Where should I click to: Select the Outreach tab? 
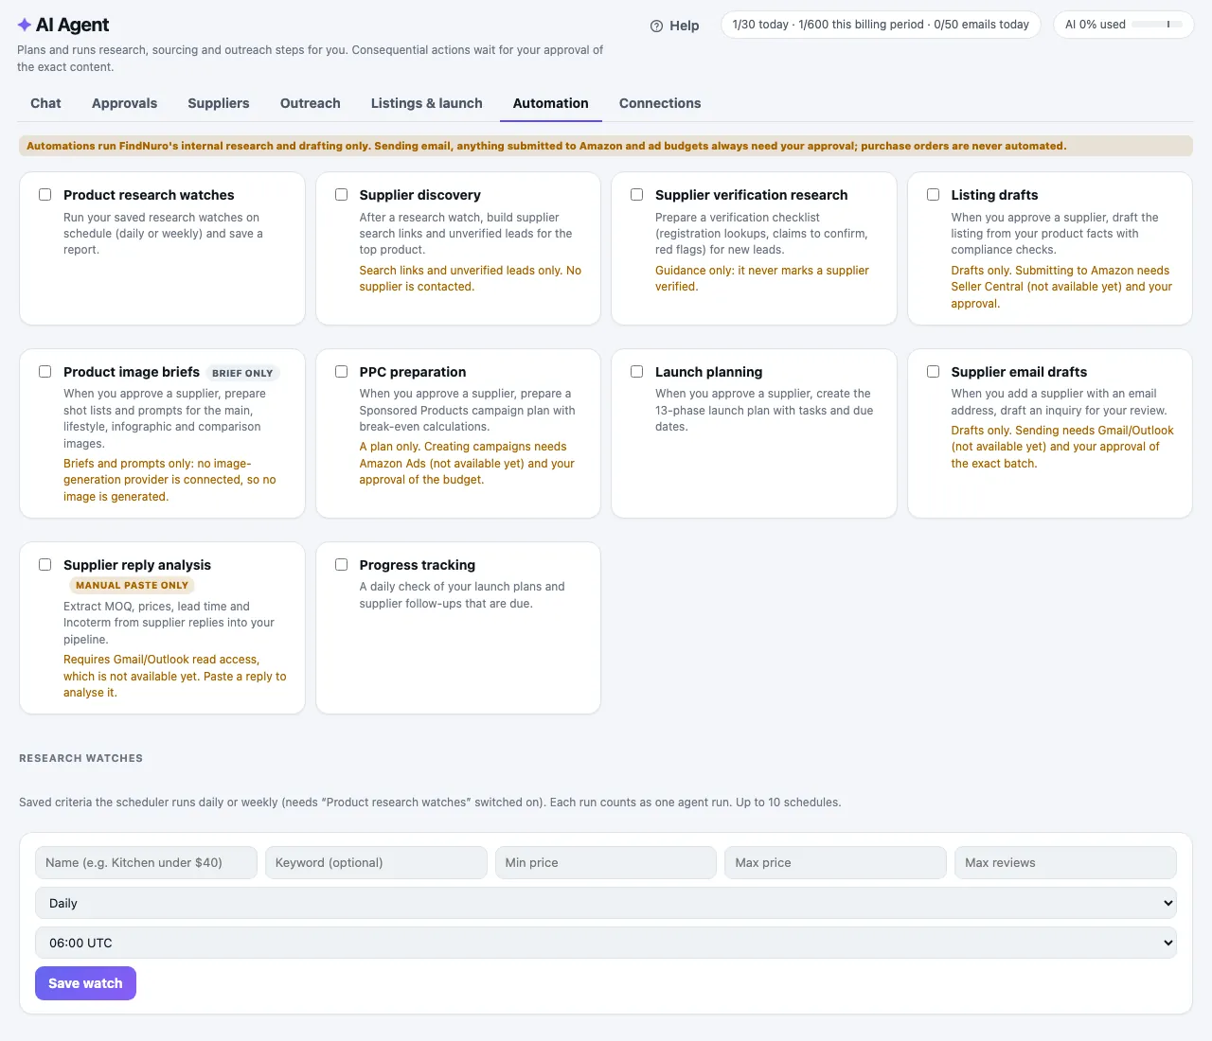[x=311, y=103]
